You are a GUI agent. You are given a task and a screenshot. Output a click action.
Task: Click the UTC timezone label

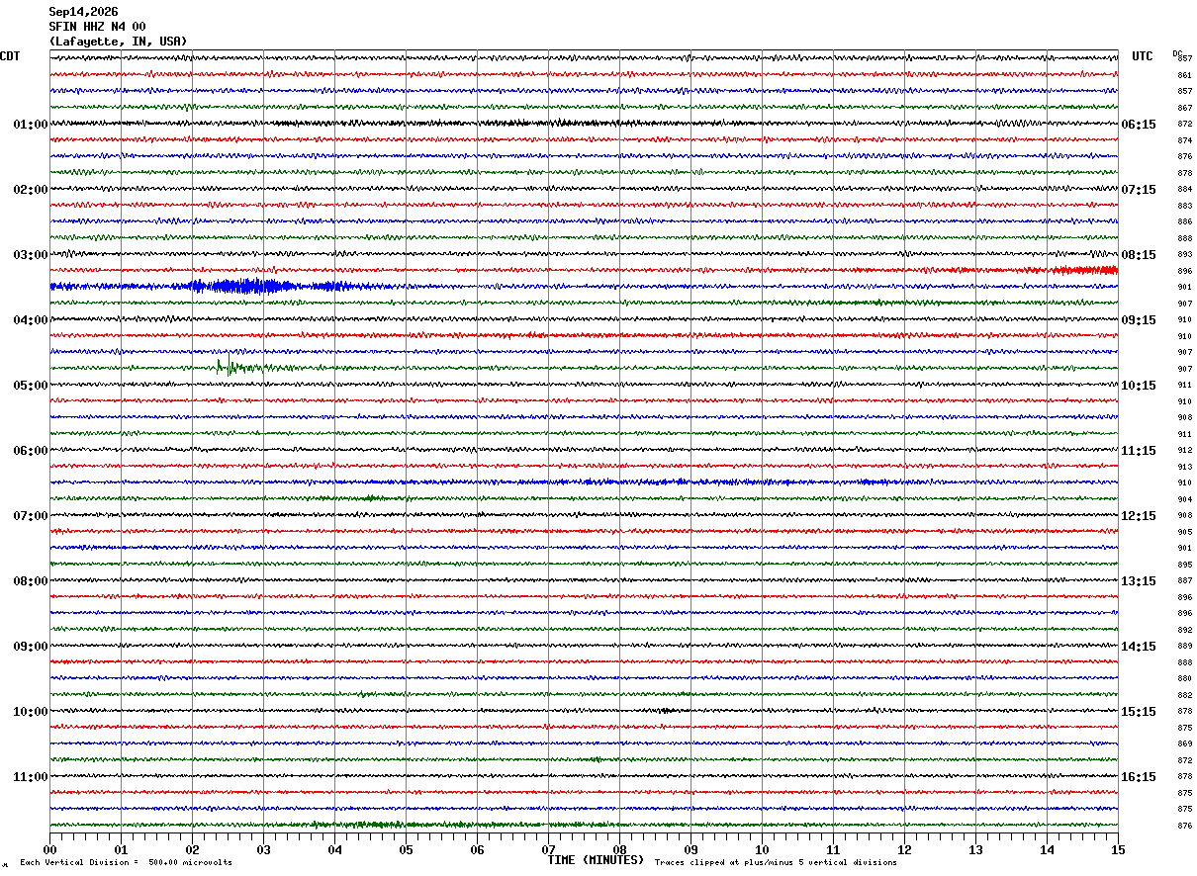tap(1143, 56)
